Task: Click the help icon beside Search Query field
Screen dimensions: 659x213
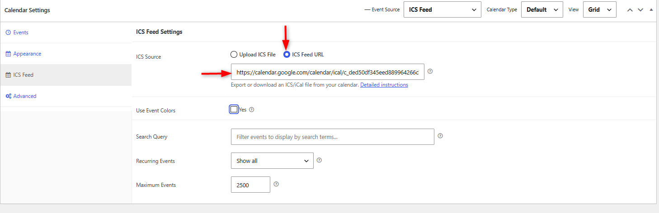Action: click(x=440, y=136)
